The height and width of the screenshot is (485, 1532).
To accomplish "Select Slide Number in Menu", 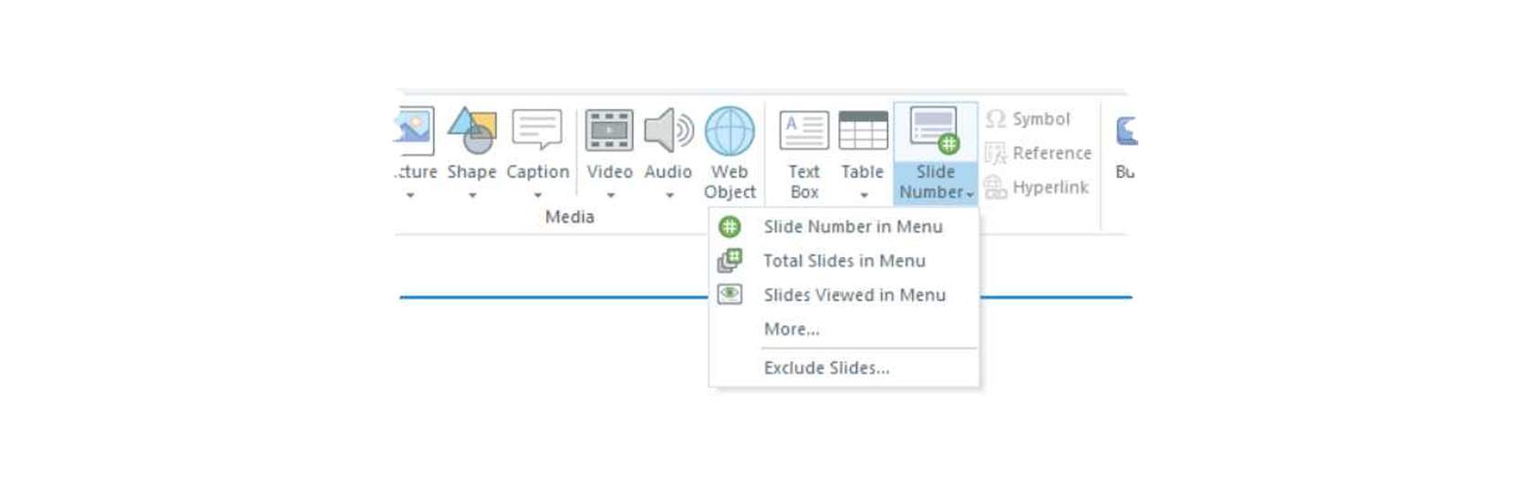I will pos(853,227).
